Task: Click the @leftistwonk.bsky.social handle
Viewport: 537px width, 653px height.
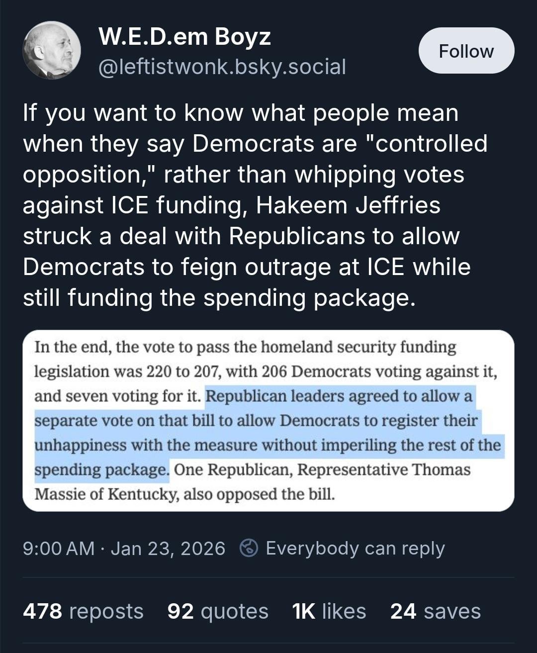Action: coord(222,67)
